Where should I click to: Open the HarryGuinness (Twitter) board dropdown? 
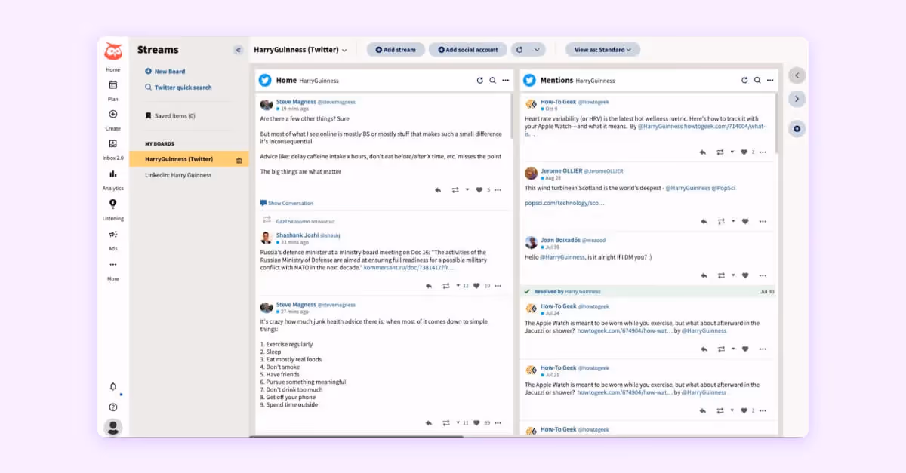click(x=300, y=50)
